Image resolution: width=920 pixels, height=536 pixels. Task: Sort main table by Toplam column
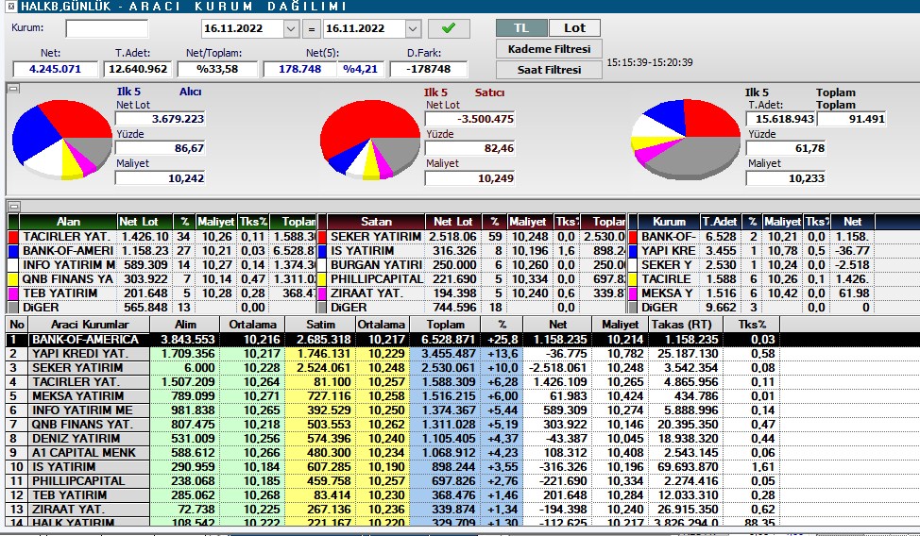(445, 325)
